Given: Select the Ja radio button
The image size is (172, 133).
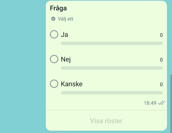Looking at the screenshot, I should point(54,34).
